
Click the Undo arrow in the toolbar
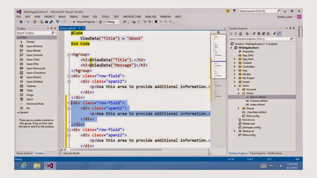pyautogui.click(x=57, y=22)
